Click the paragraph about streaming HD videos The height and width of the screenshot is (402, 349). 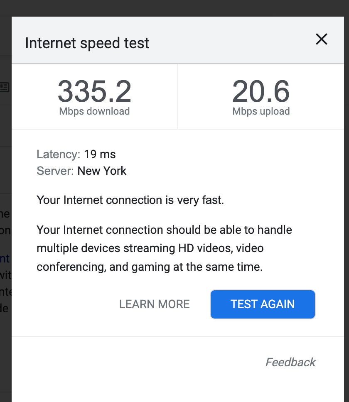point(164,248)
